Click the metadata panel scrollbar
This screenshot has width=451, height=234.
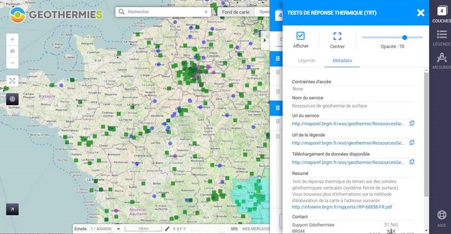click(x=426, y=135)
